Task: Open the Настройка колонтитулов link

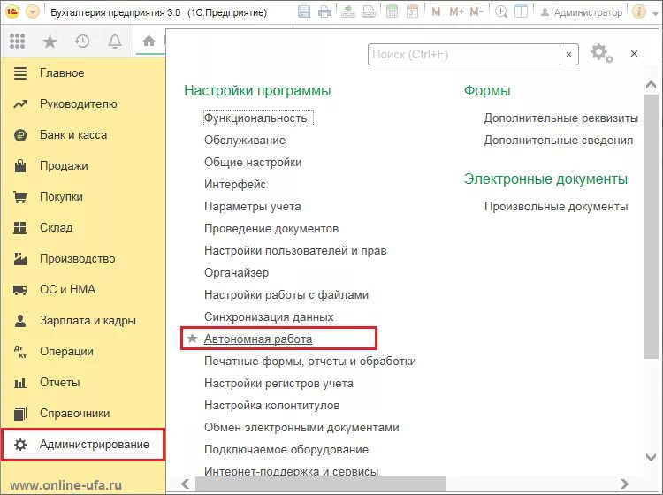Action: (272, 406)
